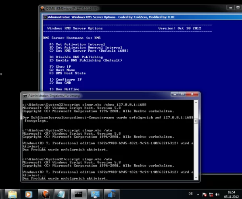The width and height of the screenshot is (242, 199).
Task: Launch Windows Media Player from taskbar
Action: click(x=29, y=194)
